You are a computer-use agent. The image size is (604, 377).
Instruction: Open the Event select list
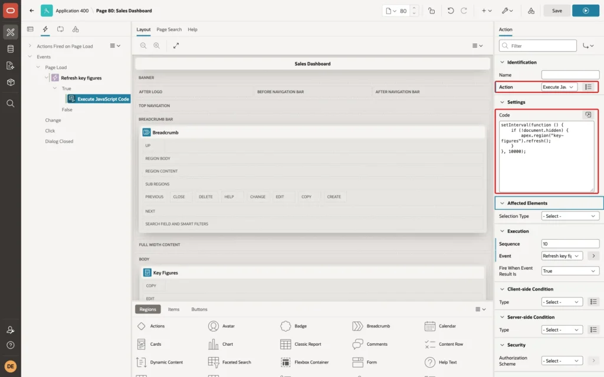point(562,256)
